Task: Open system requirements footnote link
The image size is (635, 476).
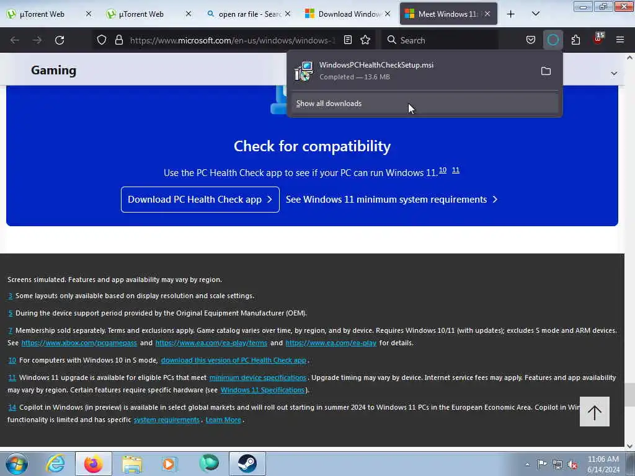Action: click(166, 420)
